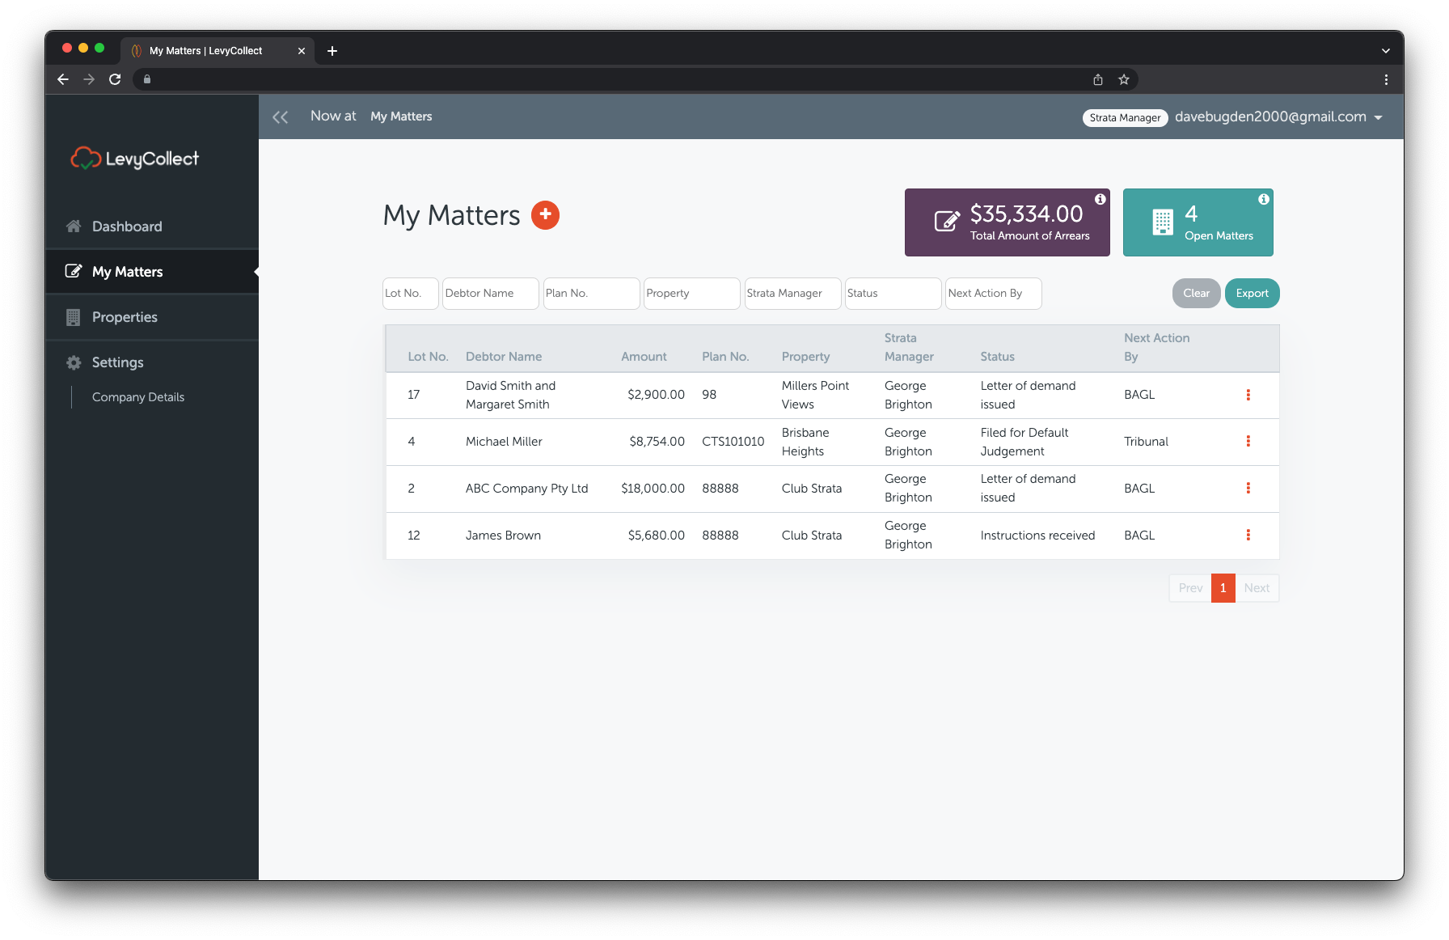This screenshot has width=1449, height=940.
Task: Open browser three-dot menu
Action: click(1386, 79)
